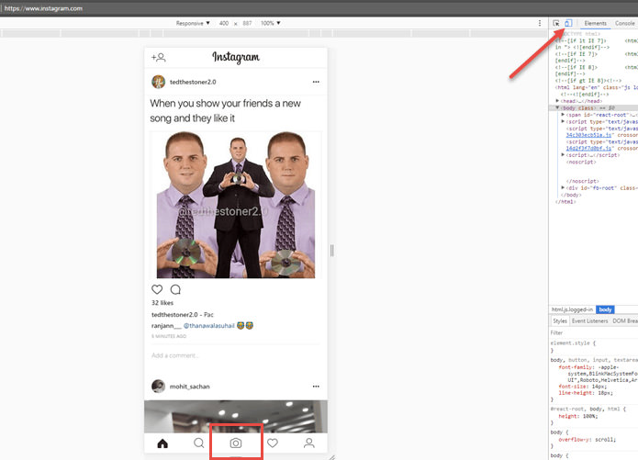
Task: Open the device toolbar three-dot menu
Action: [540, 23]
